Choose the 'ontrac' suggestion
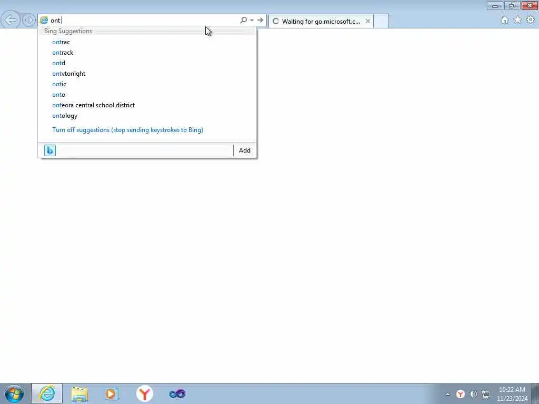539x404 pixels. click(x=147, y=42)
